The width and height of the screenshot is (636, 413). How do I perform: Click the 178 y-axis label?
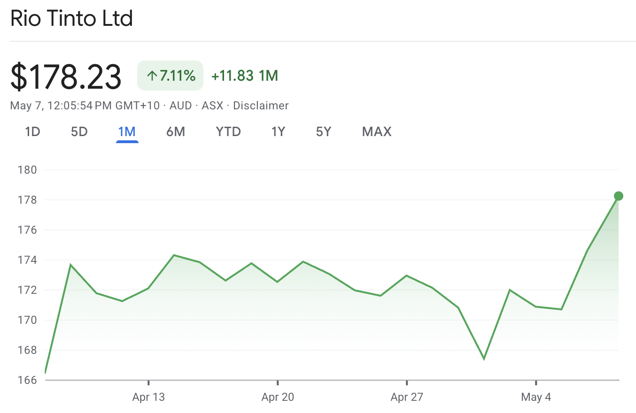pos(27,199)
